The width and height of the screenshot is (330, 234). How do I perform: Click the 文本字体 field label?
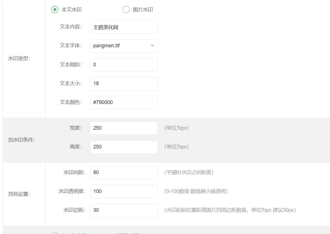point(71,46)
